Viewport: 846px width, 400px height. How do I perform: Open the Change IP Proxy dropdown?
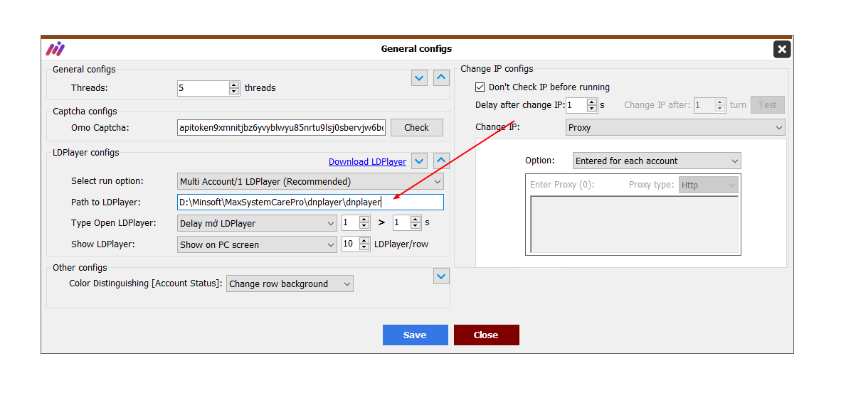pyautogui.click(x=675, y=128)
